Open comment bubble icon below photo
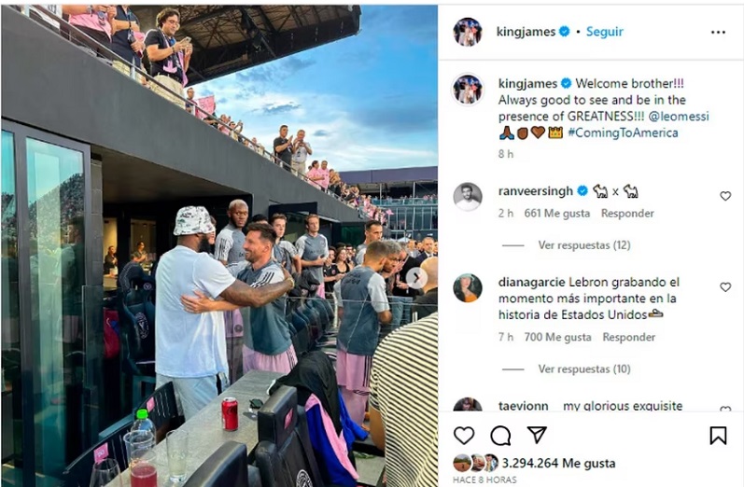Image resolution: width=744 pixels, height=487 pixels. (x=500, y=435)
